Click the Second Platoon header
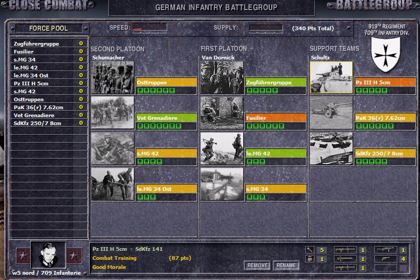Viewport: 420px width, 280px height. [x=117, y=49]
